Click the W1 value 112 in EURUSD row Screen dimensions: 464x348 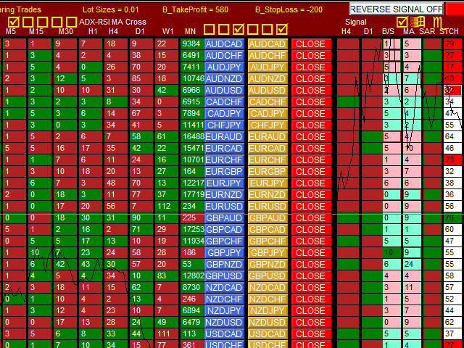click(166, 206)
